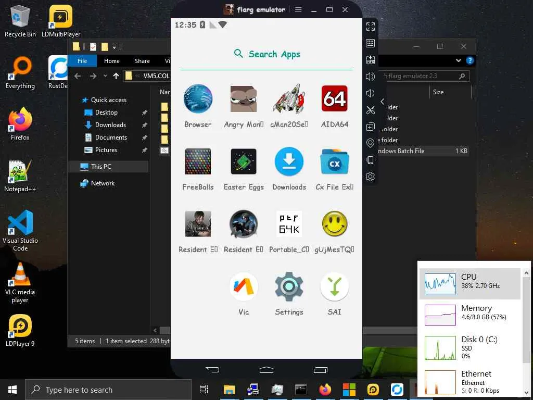Image resolution: width=533 pixels, height=400 pixels.
Task: Open the Windows Start menu
Action: click(x=12, y=390)
